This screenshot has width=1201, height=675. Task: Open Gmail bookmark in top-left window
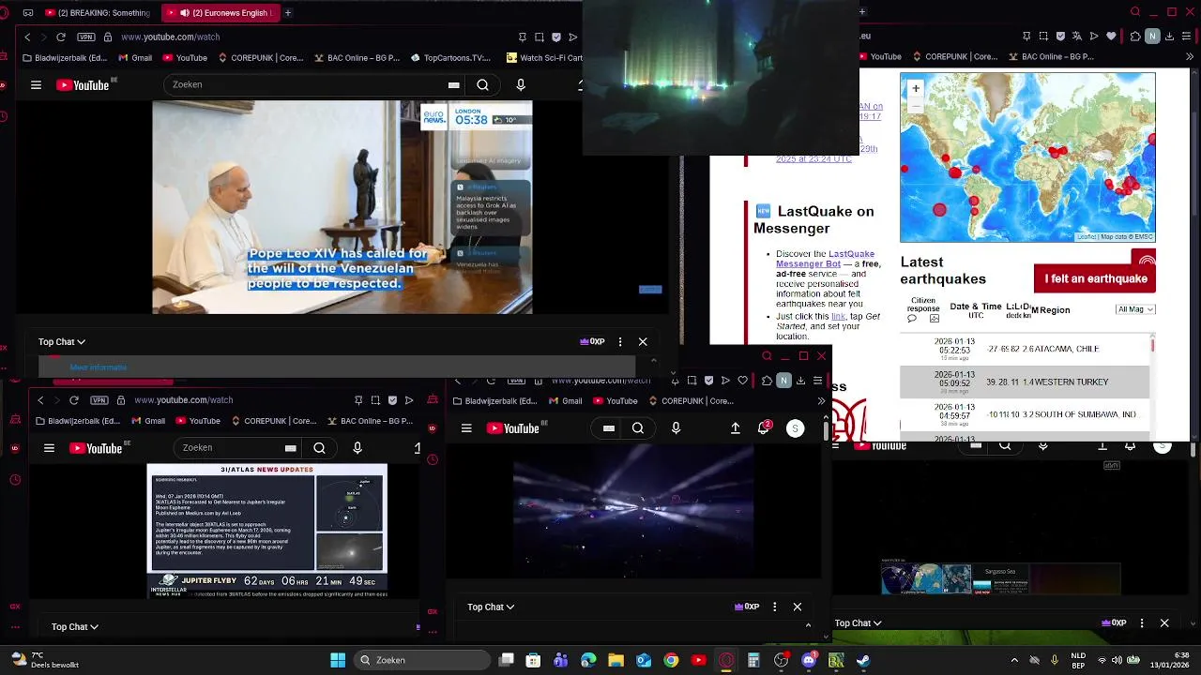pyautogui.click(x=134, y=57)
